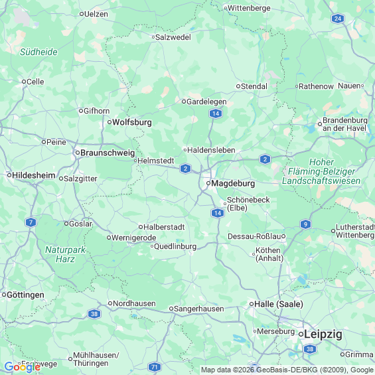Select the Wolfsburg city marker
The height and width of the screenshot is (375, 375).
(x=110, y=122)
